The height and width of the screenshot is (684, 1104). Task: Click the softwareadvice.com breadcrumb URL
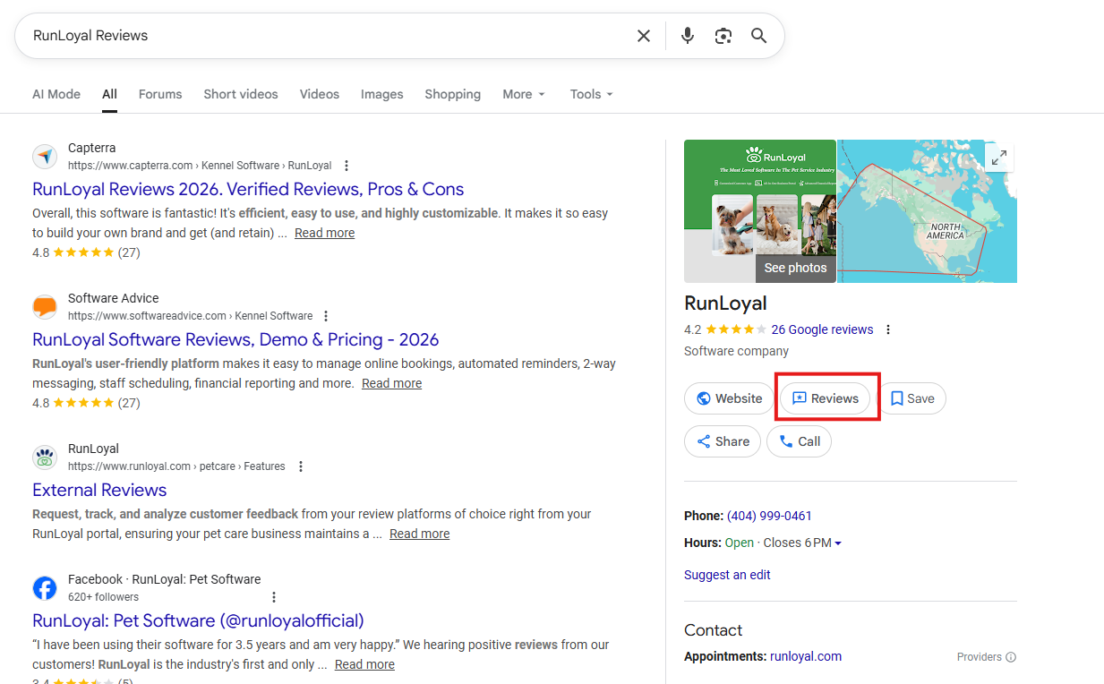click(x=191, y=316)
